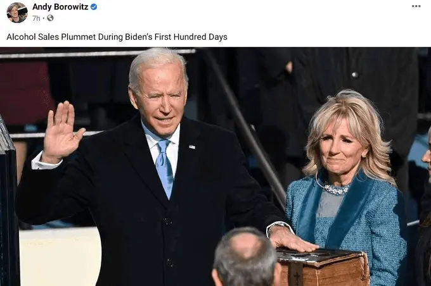Open the 7h post timestamp
This screenshot has height=286, width=431.
coord(36,18)
